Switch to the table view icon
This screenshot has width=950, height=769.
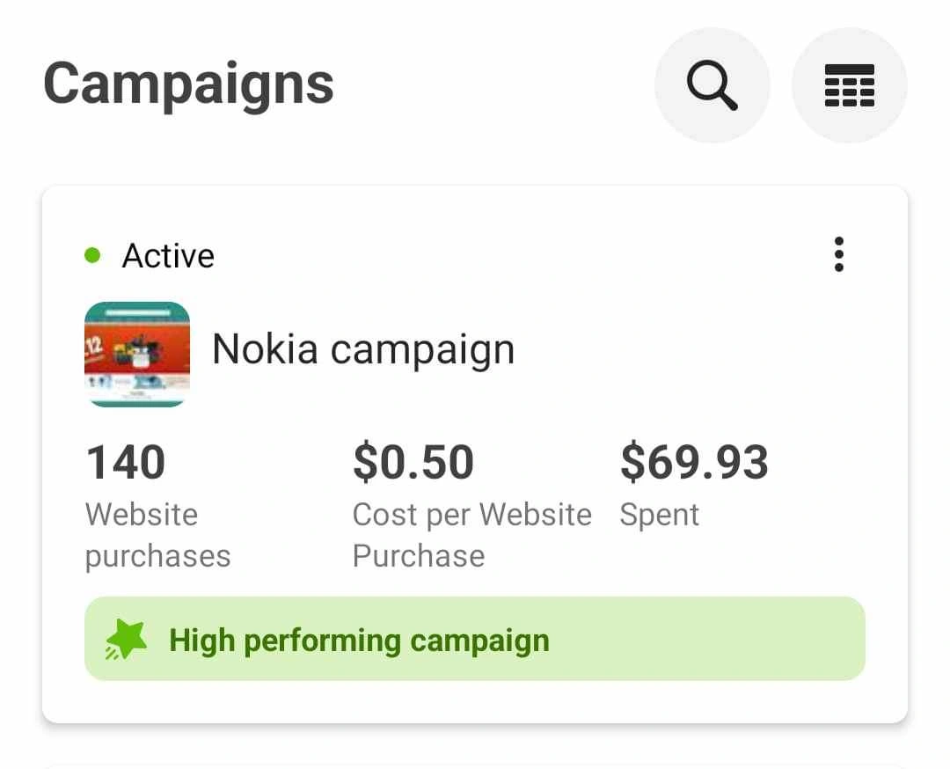coord(849,85)
